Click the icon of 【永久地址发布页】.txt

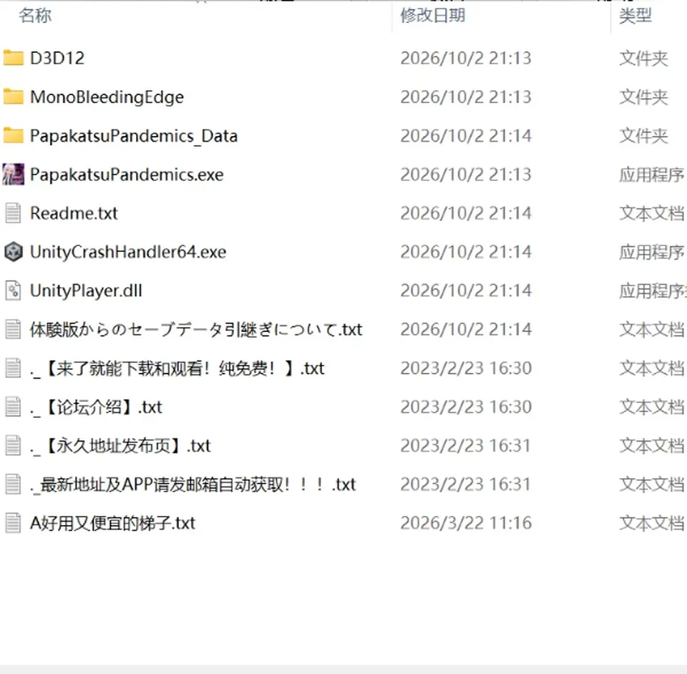(x=13, y=445)
